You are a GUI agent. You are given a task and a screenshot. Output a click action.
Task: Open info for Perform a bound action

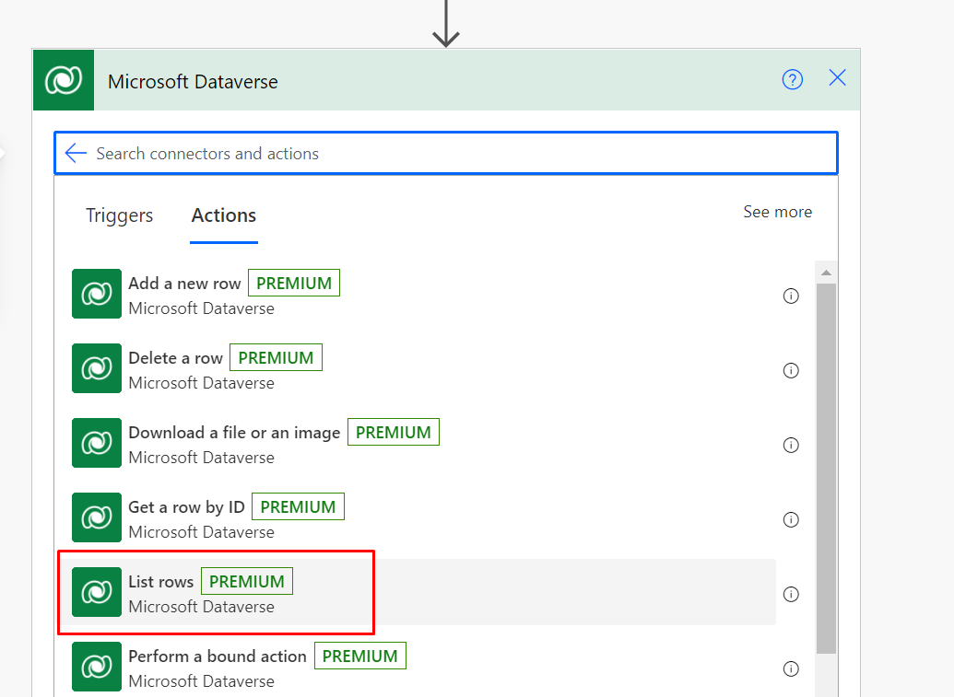791,668
